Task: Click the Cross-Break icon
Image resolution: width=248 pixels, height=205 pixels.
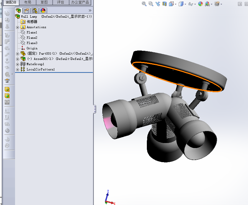Action: 7,68
